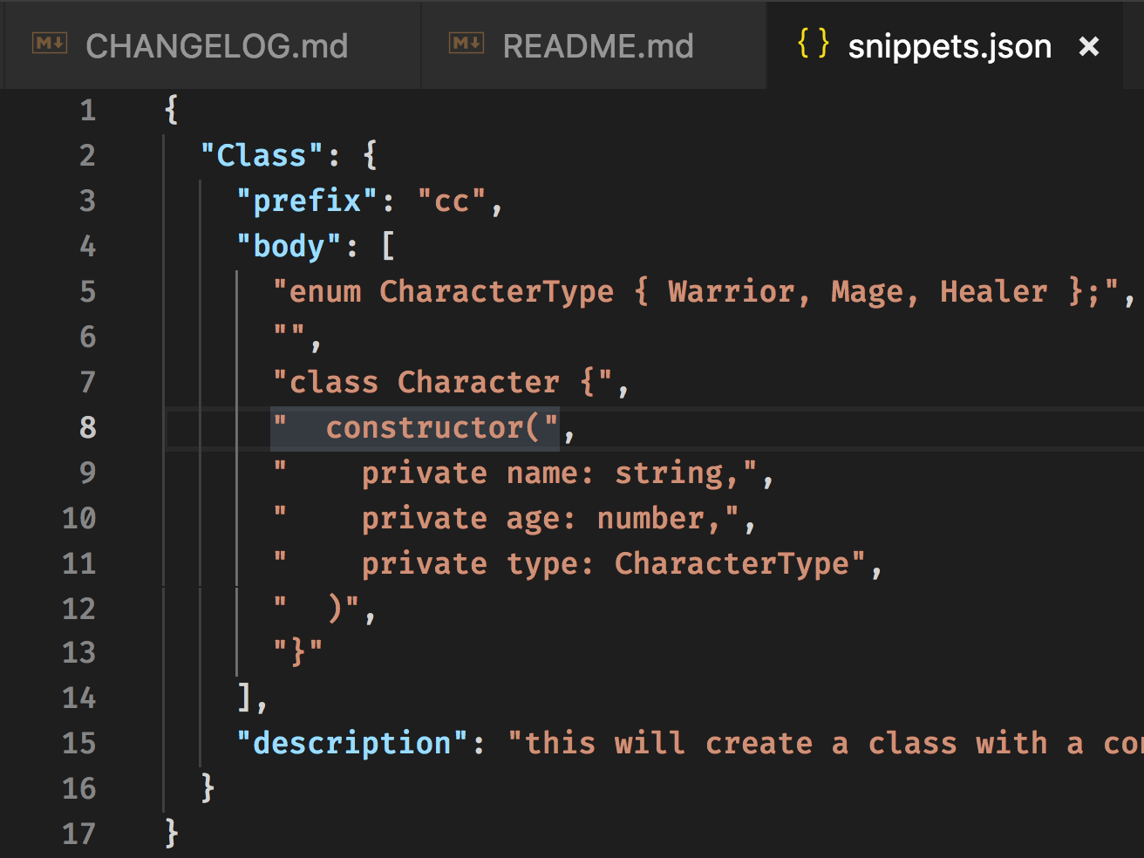Image resolution: width=1144 pixels, height=858 pixels.
Task: Switch to the CHANGELOG.md tab
Action: [216, 46]
